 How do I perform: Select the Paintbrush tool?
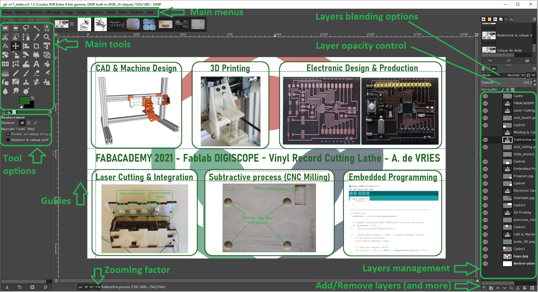26,73
